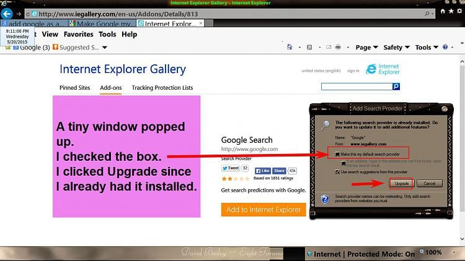Click the sign in link
The height and width of the screenshot is (261, 465).
[353, 71]
